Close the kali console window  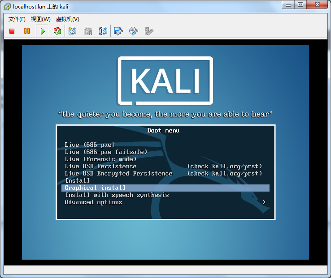[317, 4]
